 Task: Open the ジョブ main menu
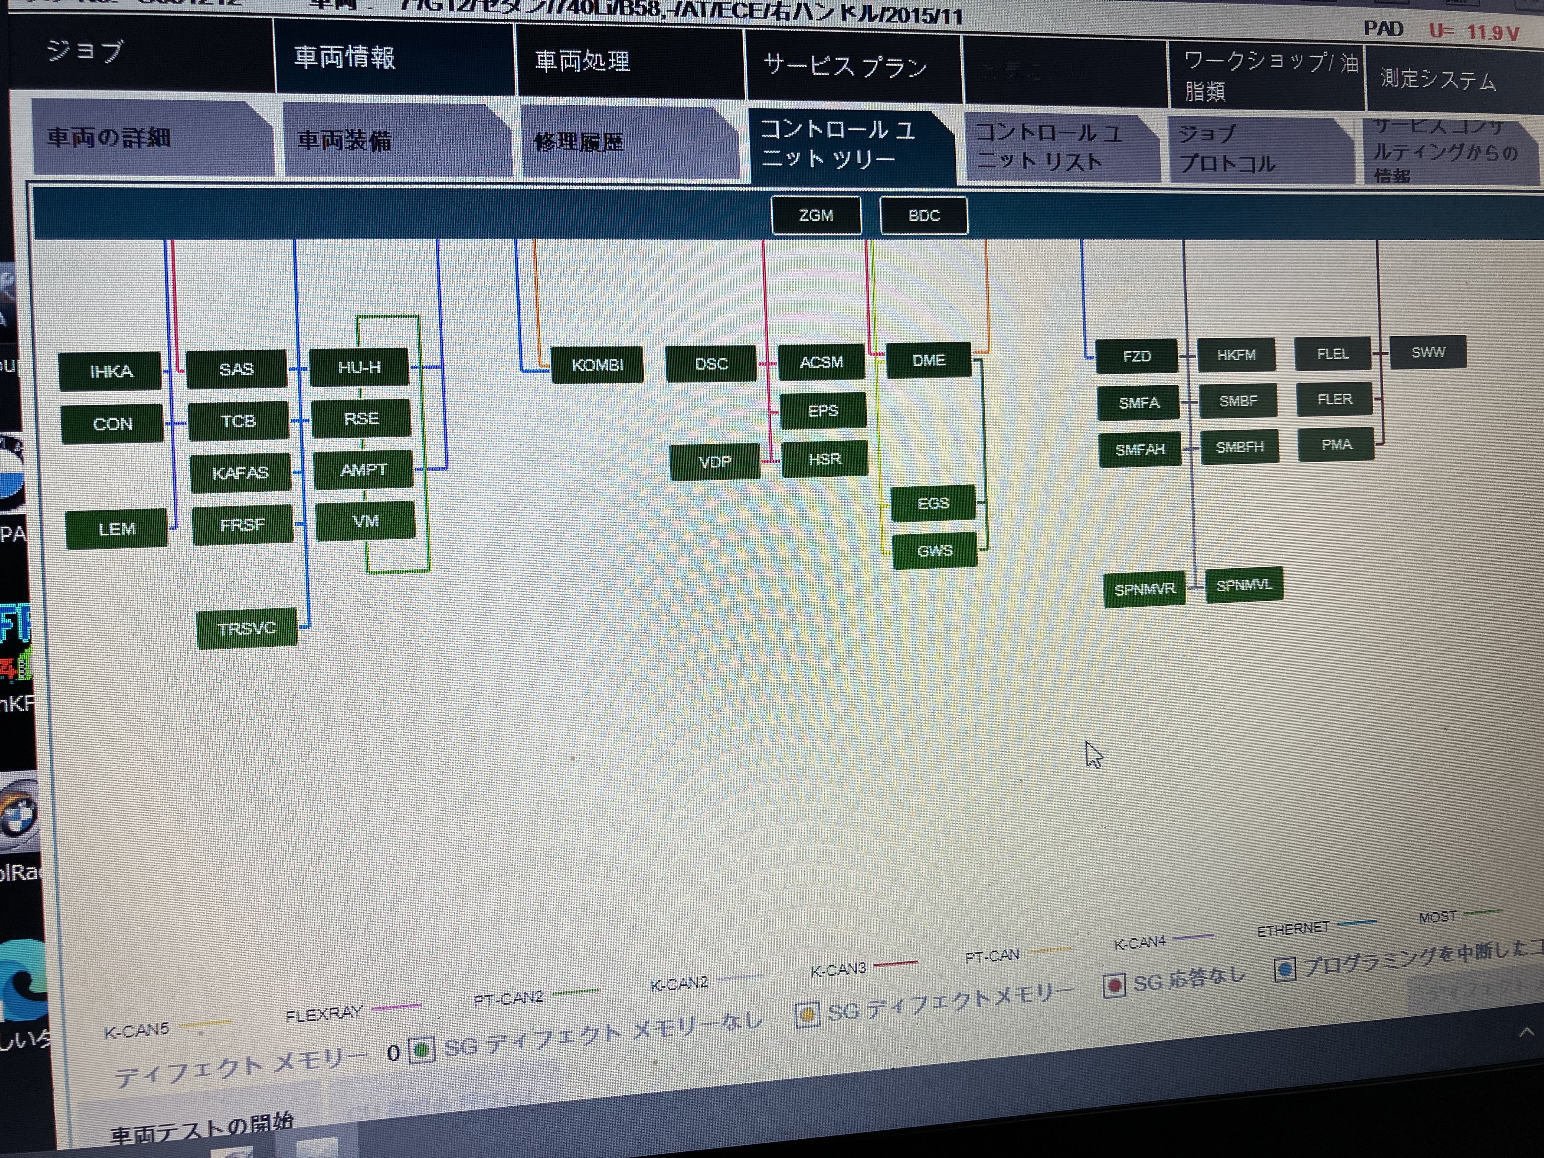coord(143,54)
